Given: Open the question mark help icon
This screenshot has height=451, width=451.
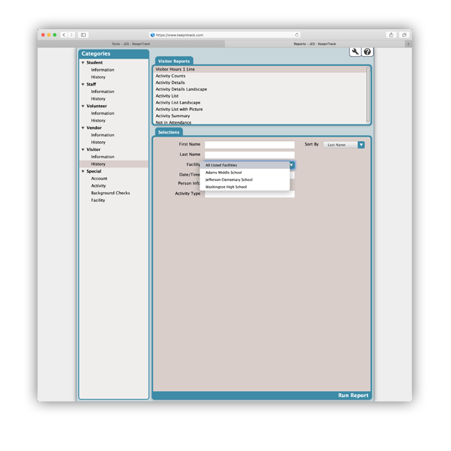Looking at the screenshot, I should point(367,52).
